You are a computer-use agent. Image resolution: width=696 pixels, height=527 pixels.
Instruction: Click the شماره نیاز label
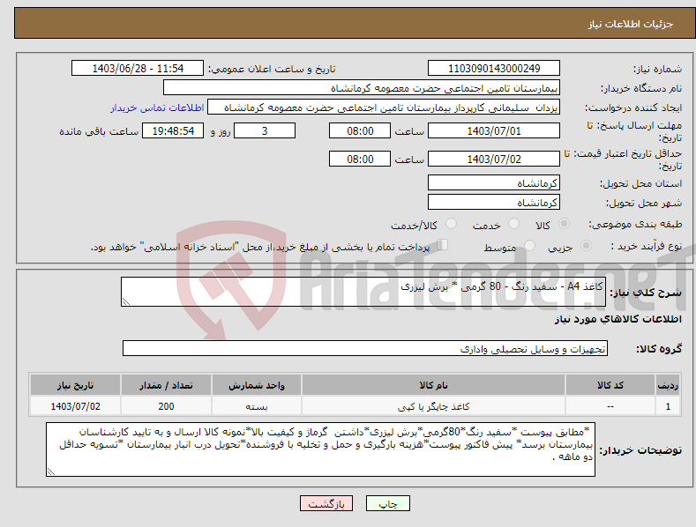[657, 70]
